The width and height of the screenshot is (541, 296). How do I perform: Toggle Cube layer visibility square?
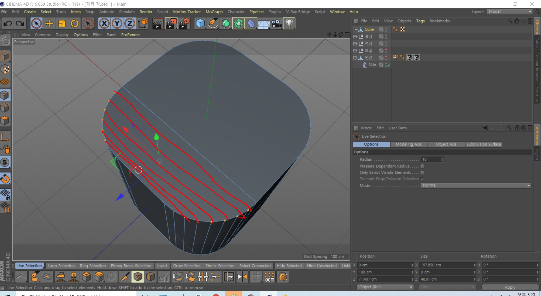point(381,29)
